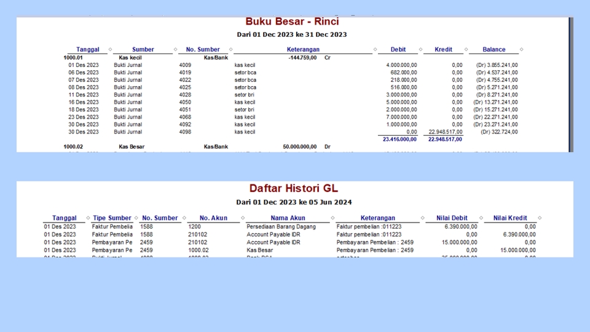Click Nilai Debit value '6.390.000,00'

click(x=460, y=227)
